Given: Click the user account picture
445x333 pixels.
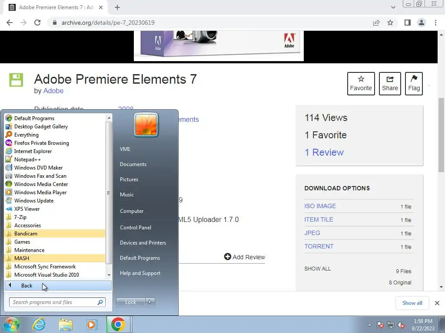Looking at the screenshot, I should 146,124.
